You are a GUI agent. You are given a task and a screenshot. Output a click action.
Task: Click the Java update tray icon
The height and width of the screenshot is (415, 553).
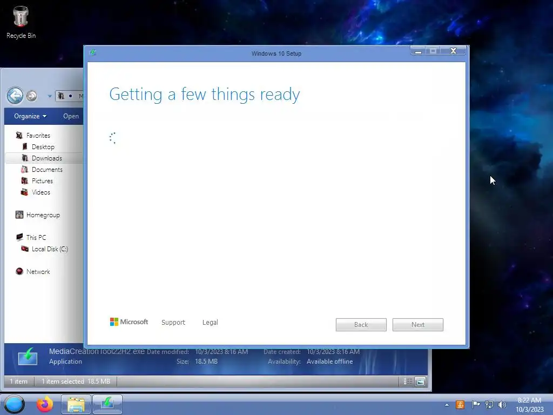click(460, 405)
